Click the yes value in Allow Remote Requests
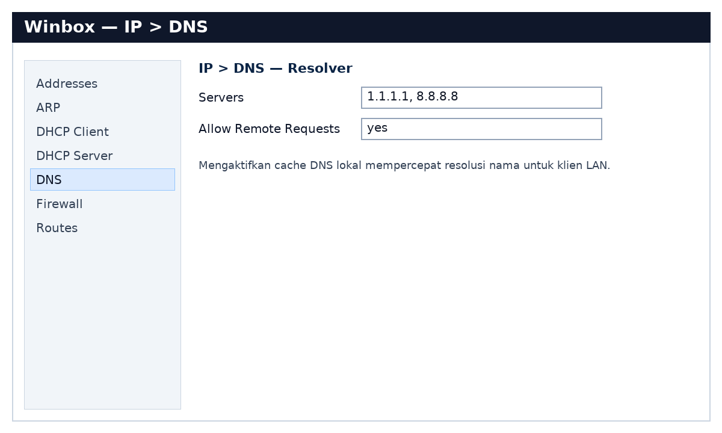 tap(378, 127)
